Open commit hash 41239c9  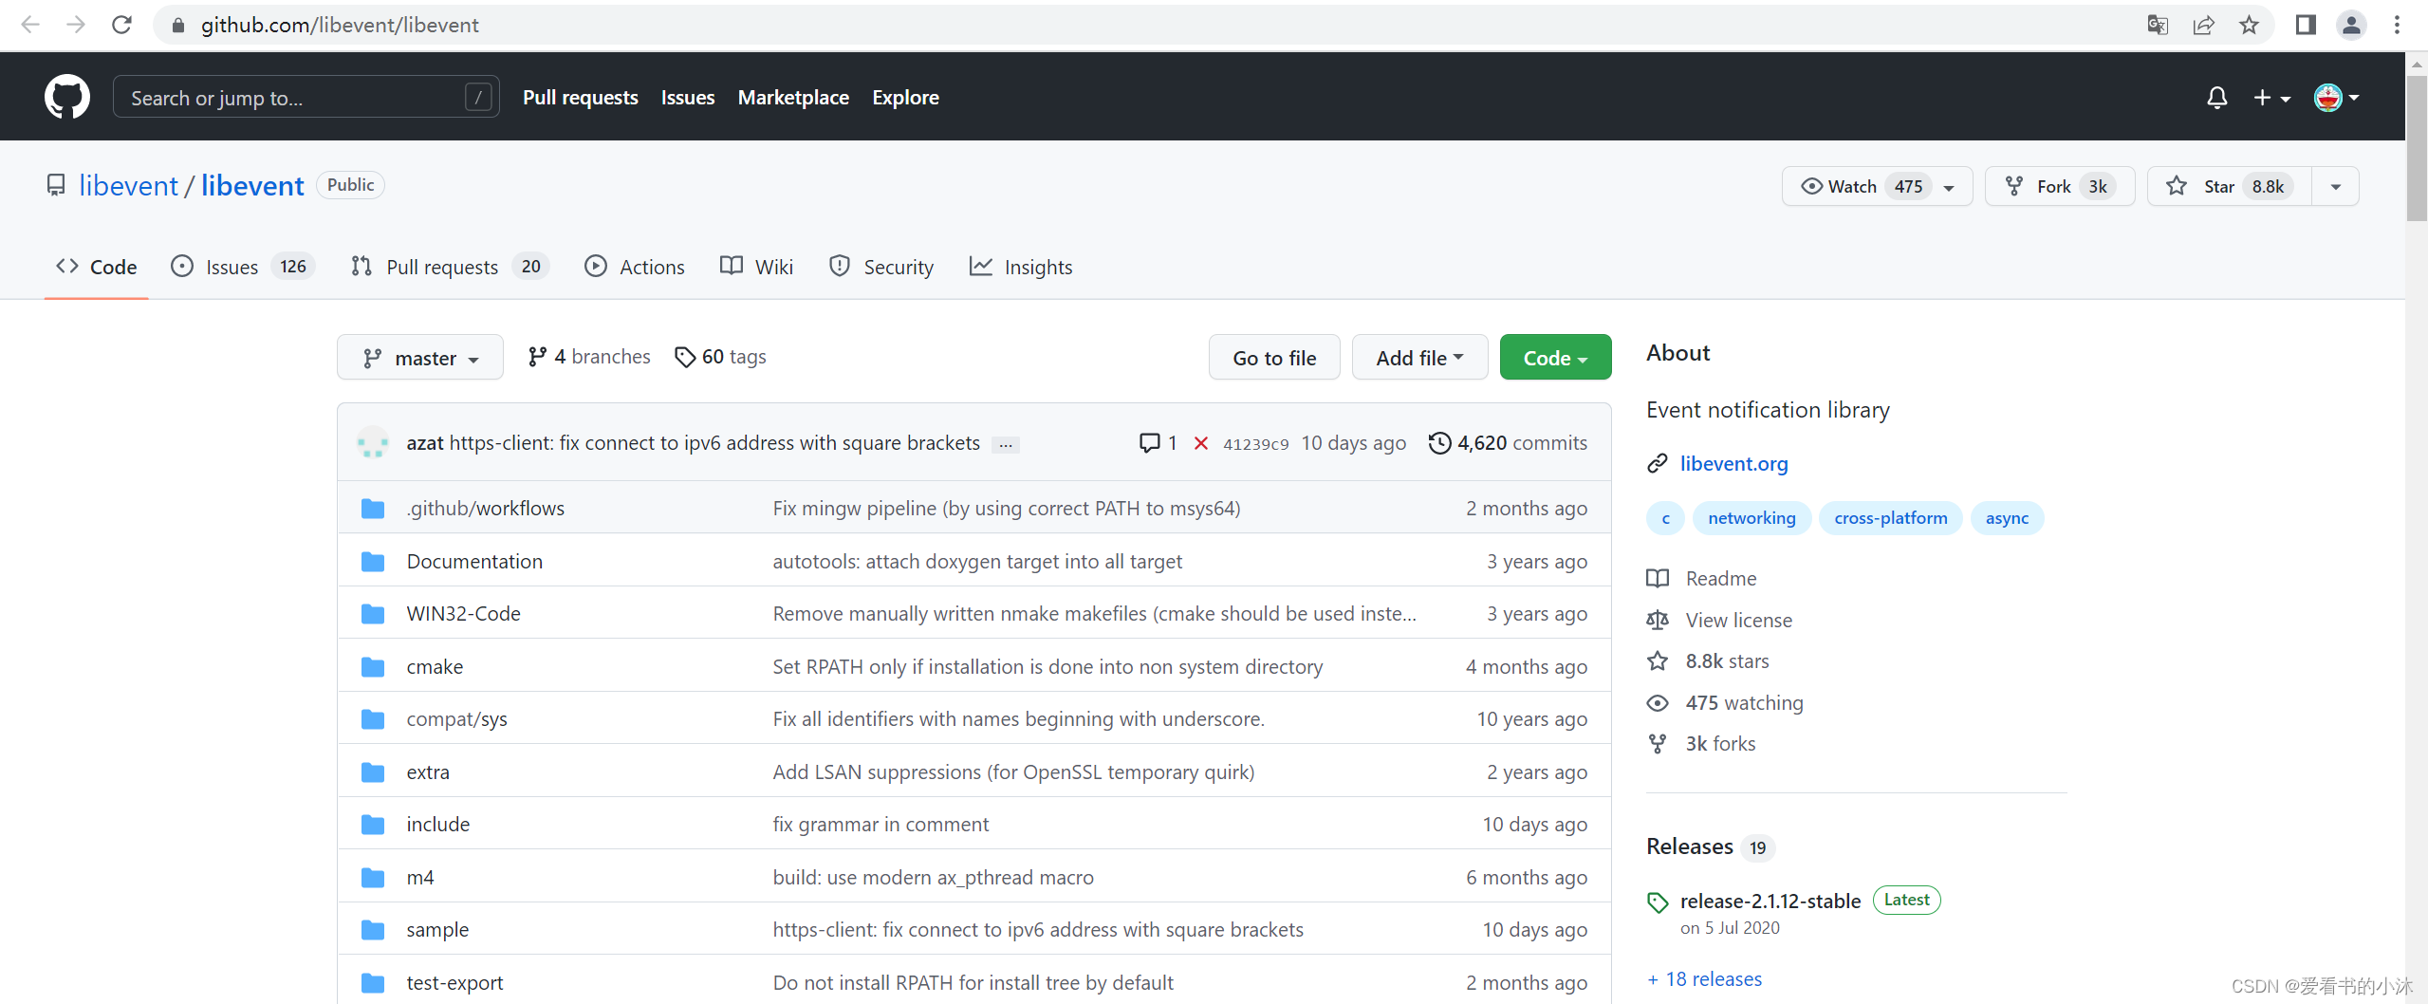(1255, 444)
